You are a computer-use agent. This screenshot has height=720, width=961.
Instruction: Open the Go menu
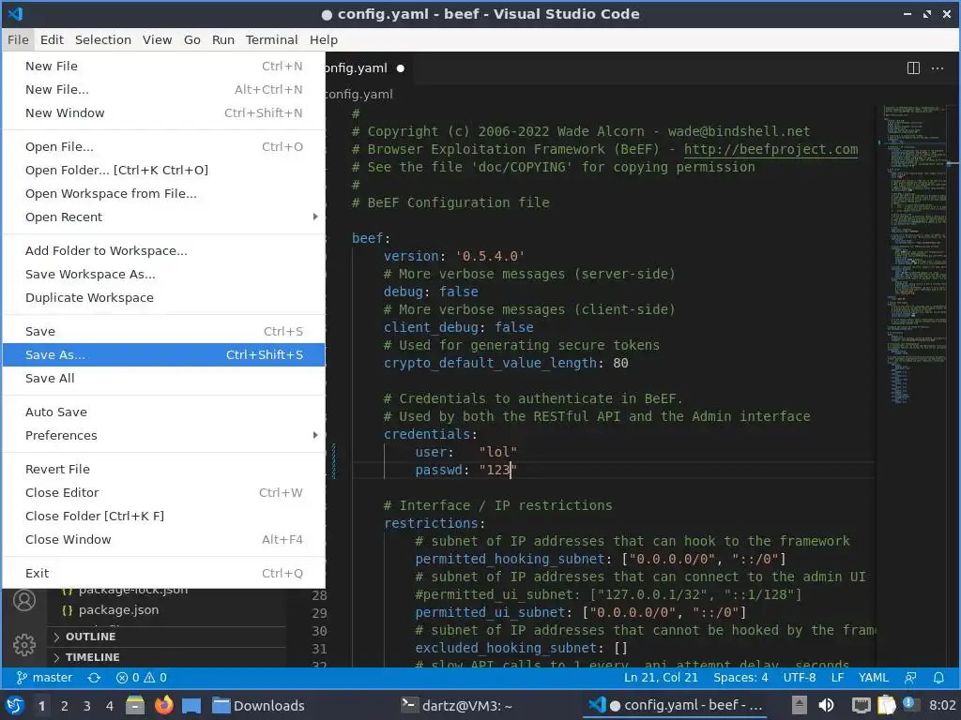[191, 39]
